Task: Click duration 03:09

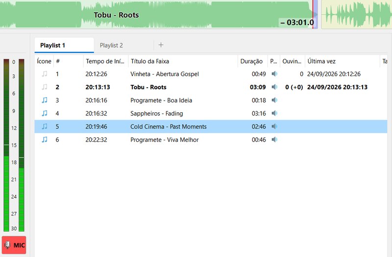Action: [x=258, y=87]
